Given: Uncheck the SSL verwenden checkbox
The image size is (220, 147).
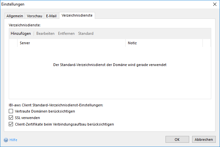Looking at the screenshot, I should pyautogui.click(x=11, y=118).
